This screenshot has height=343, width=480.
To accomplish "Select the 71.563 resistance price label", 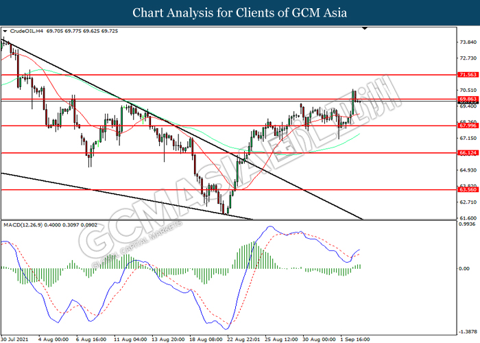I will 468,75.
